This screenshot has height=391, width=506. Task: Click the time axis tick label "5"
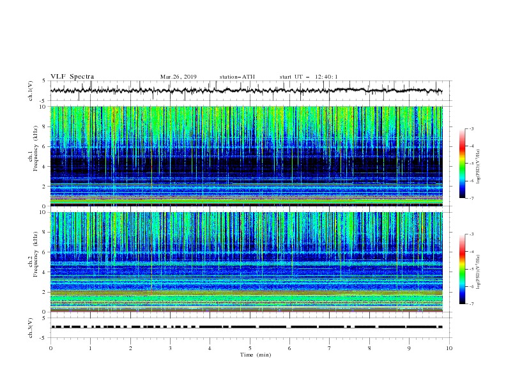coord(250,348)
